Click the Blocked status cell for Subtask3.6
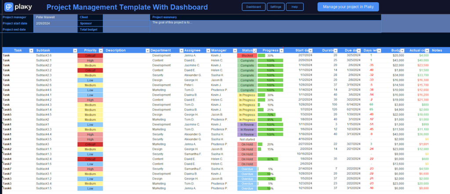The height and width of the screenshot is (194, 450). [247, 56]
